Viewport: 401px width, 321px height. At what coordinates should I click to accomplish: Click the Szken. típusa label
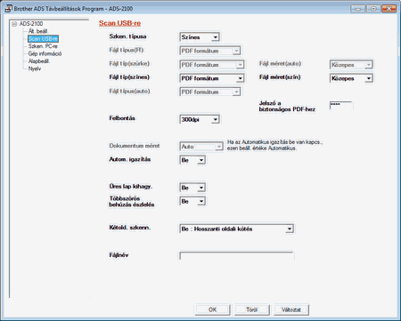pyautogui.click(x=127, y=36)
